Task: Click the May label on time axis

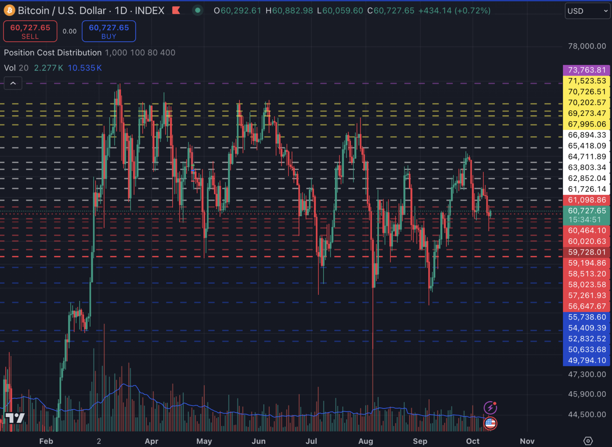Action: coord(204,441)
